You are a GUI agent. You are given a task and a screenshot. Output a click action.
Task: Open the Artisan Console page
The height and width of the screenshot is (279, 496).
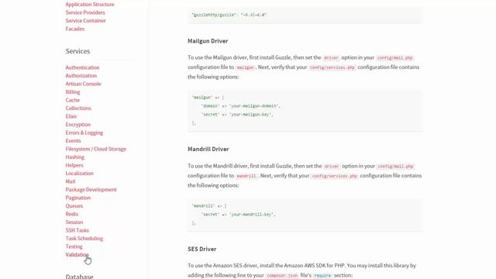[83, 84]
